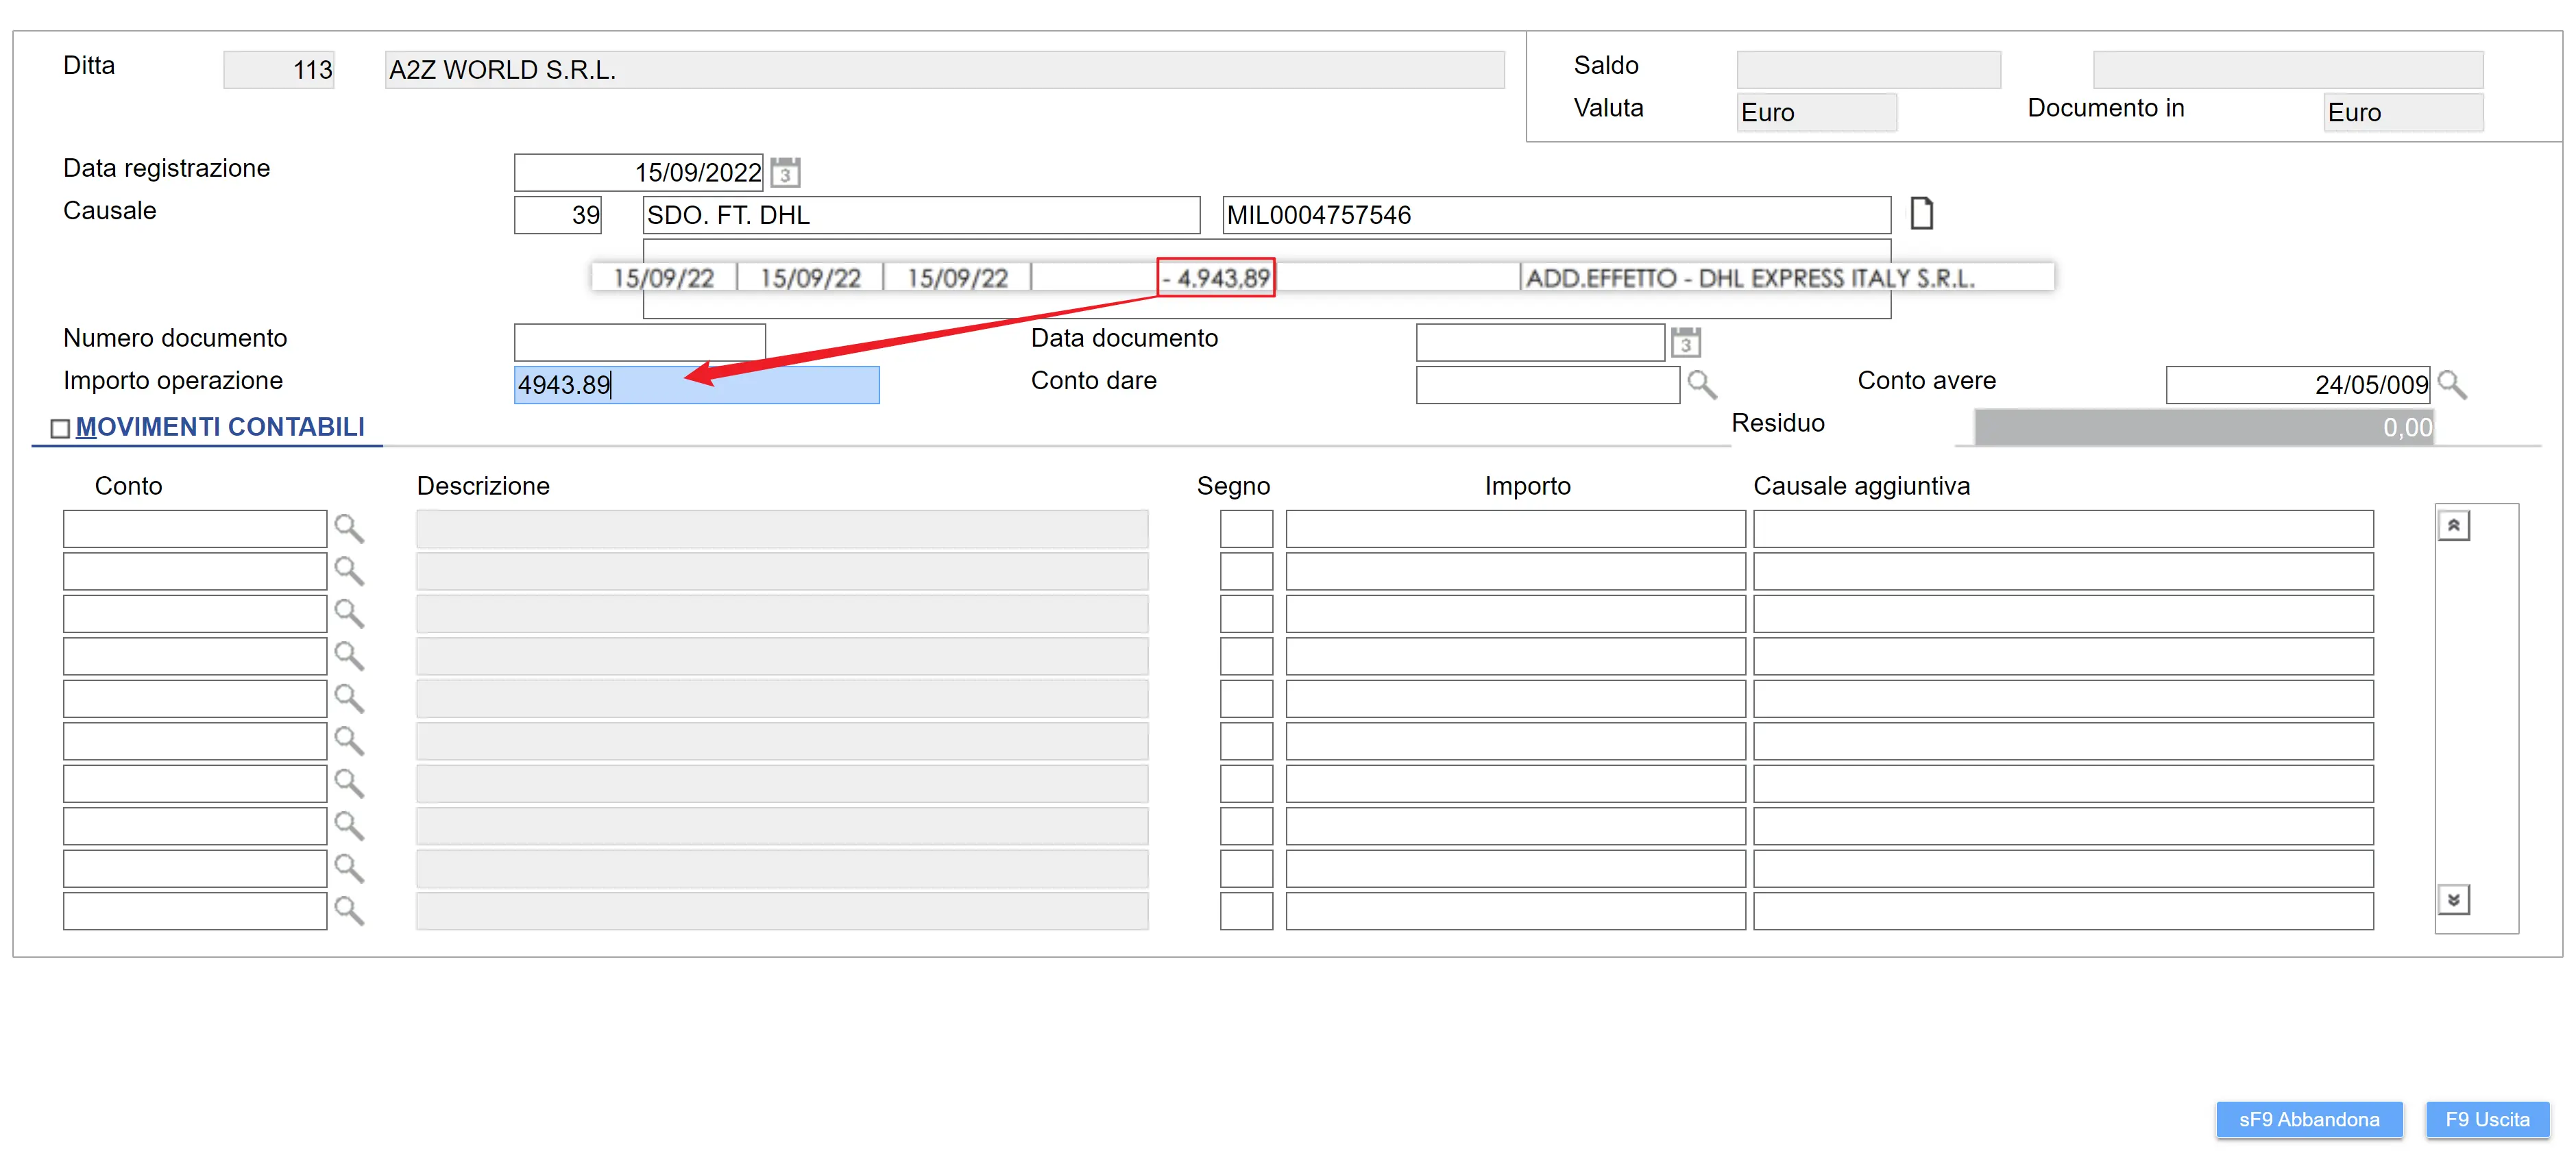The width and height of the screenshot is (2576, 1151).
Task: Click the Numero documento field
Action: 639,343
